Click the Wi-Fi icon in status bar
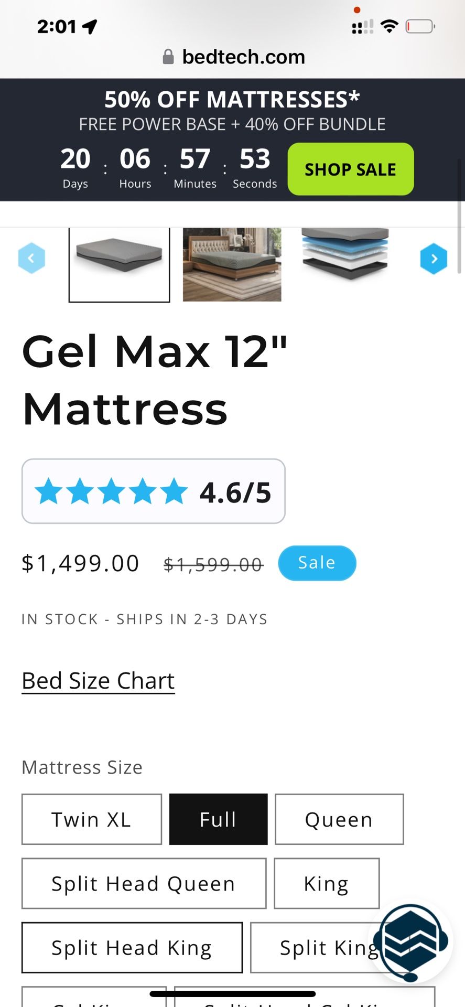Screen dimensions: 465x1007 [x=390, y=25]
